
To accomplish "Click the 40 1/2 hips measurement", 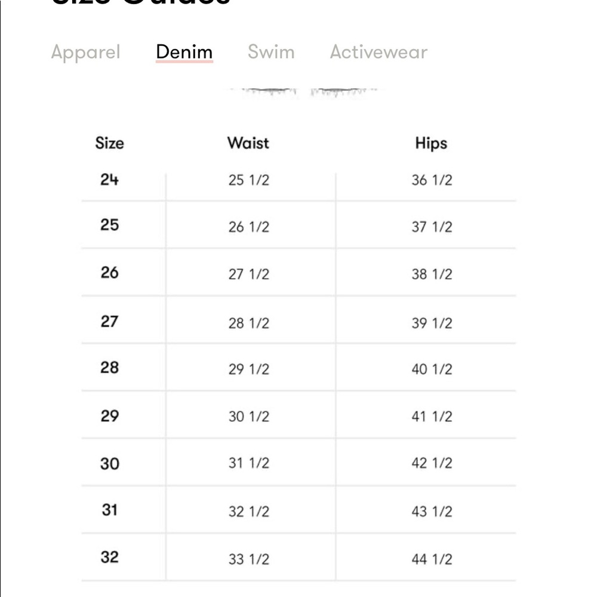I will 432,370.
